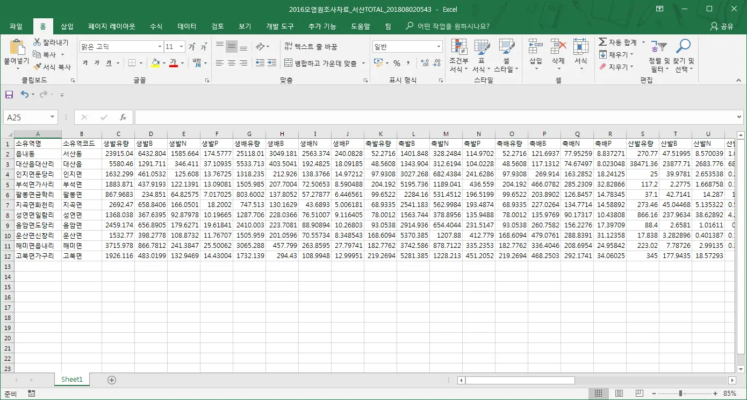Image resolution: width=747 pixels, height=400 pixels.
Task: Toggle bold formatting
Action: tap(85, 63)
